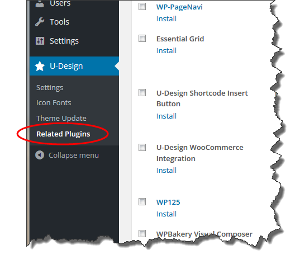Screen dimensions: 295x259
Task: Click the U-Design star icon
Action: 40,66
